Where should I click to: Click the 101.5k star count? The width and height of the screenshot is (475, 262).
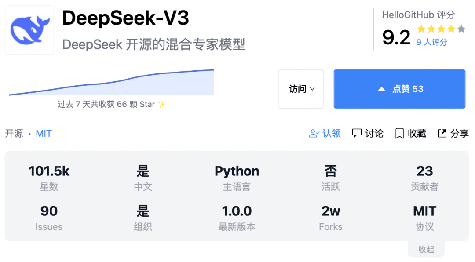point(48,171)
